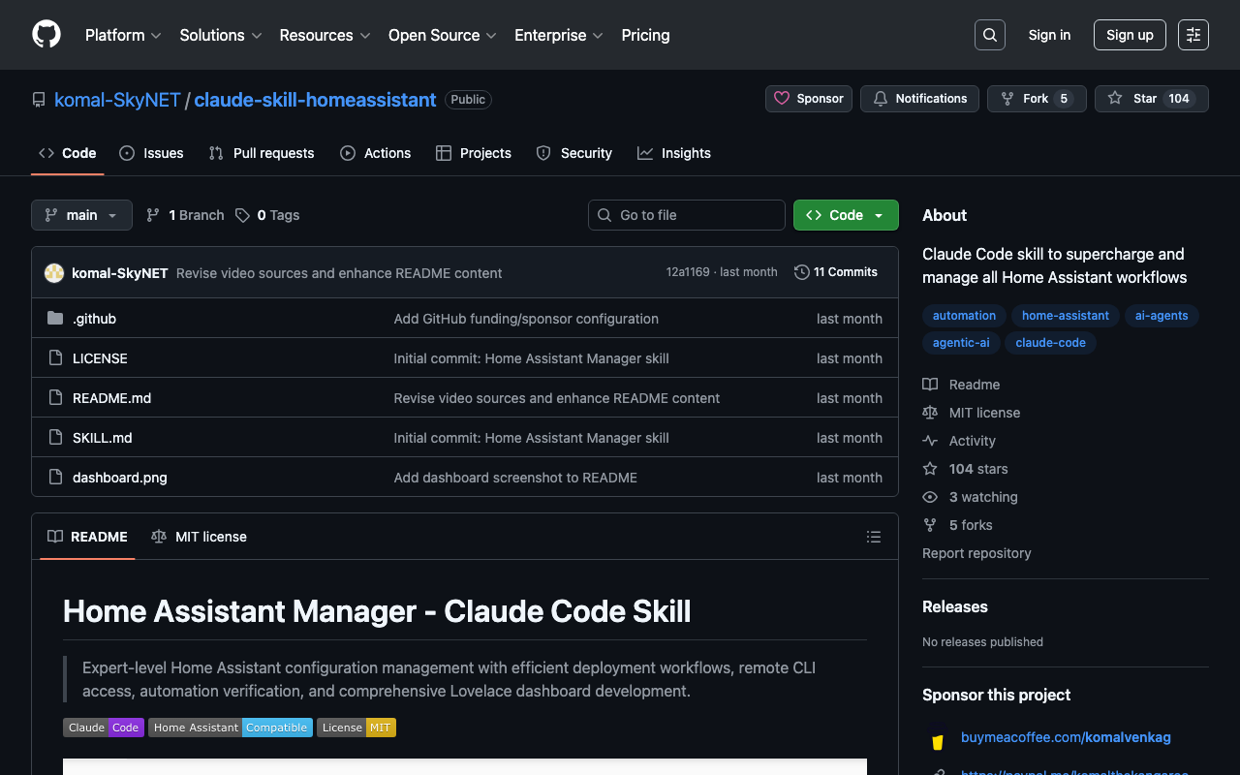Screen dimensions: 1240x775
Task: Open the .github folder
Action: pos(94,319)
